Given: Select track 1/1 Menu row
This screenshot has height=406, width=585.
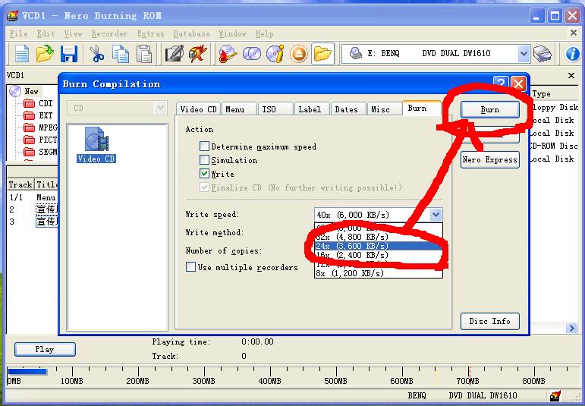Looking at the screenshot, I should click(33, 197).
